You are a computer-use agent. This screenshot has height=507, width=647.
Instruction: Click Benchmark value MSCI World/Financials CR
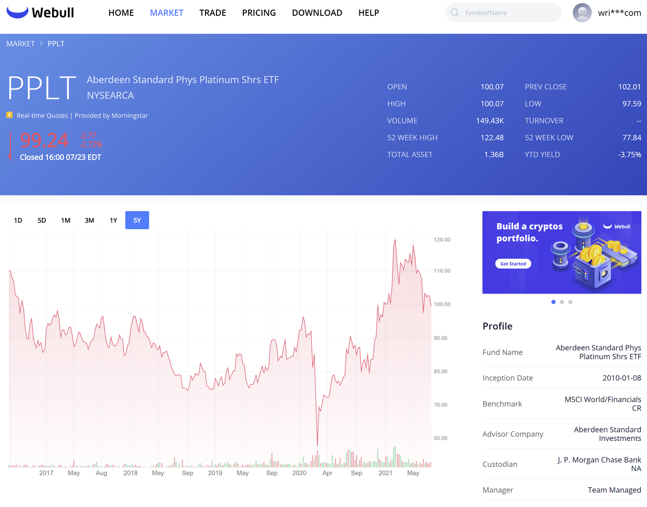(x=603, y=404)
